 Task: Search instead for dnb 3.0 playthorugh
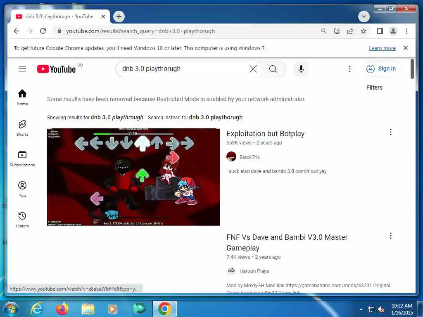216,118
